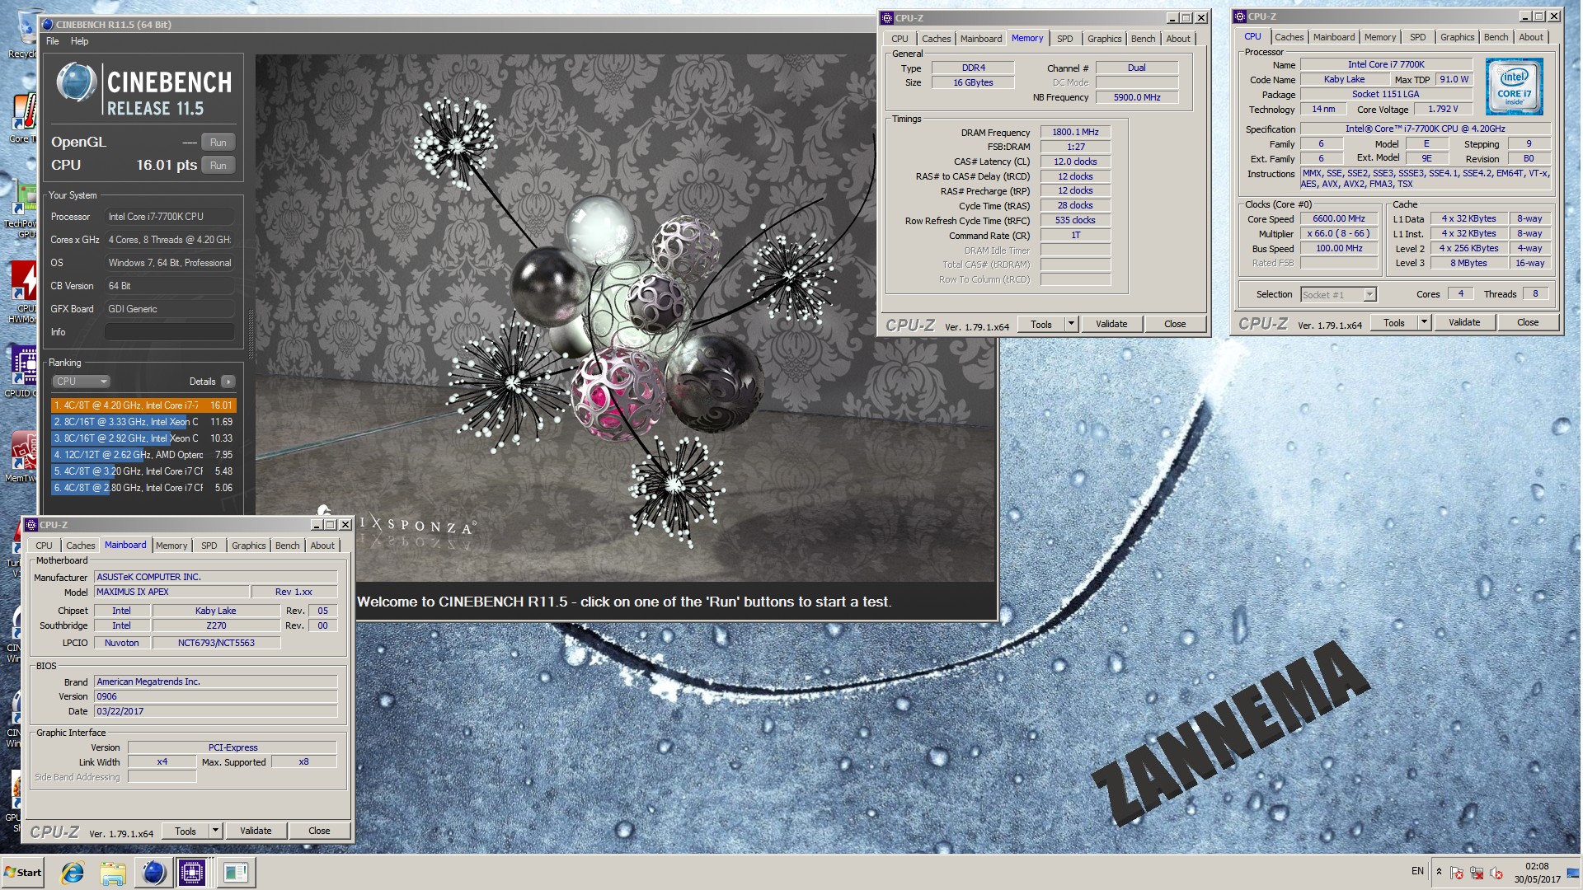Click the Action Center flag tray icon
This screenshot has height=890, width=1583.
[1457, 874]
